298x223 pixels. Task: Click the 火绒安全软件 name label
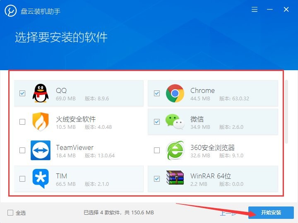tap(76, 119)
